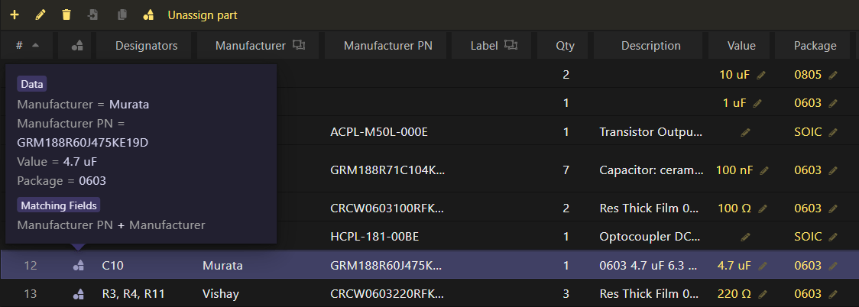
Task: Click the Label column header icon
Action: 511,45
